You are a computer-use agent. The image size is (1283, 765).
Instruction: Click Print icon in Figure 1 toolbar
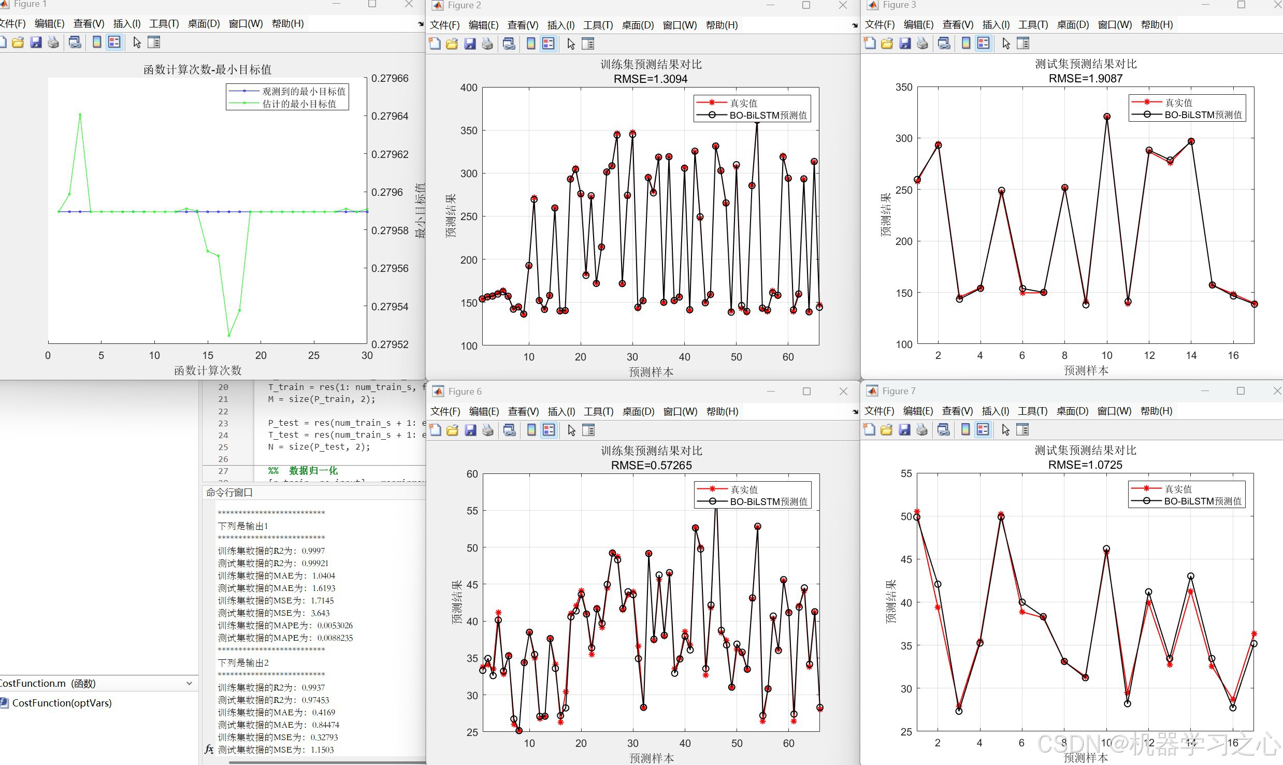coord(53,42)
